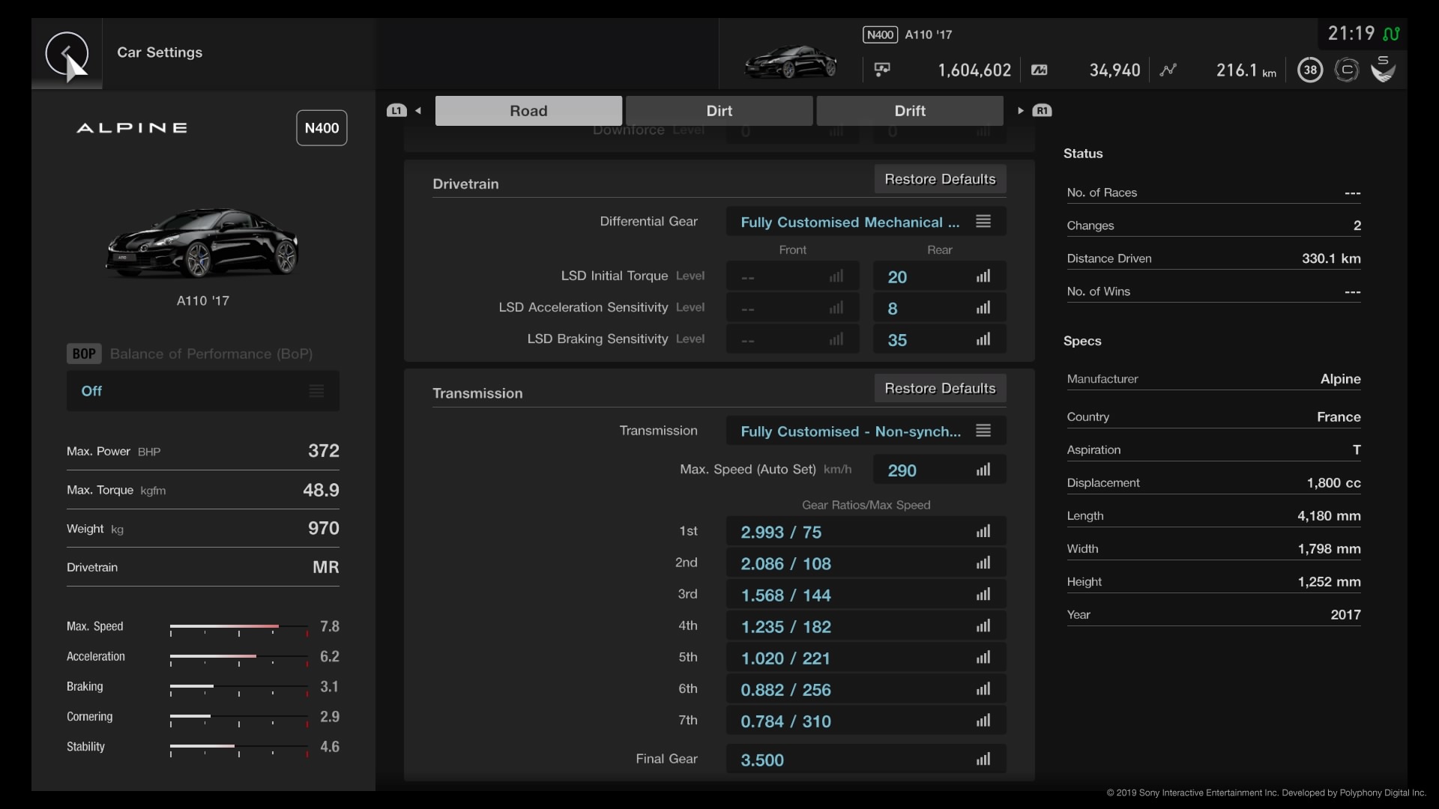1439x809 pixels.
Task: Click the camera icon beside the odometer
Action: click(1039, 70)
